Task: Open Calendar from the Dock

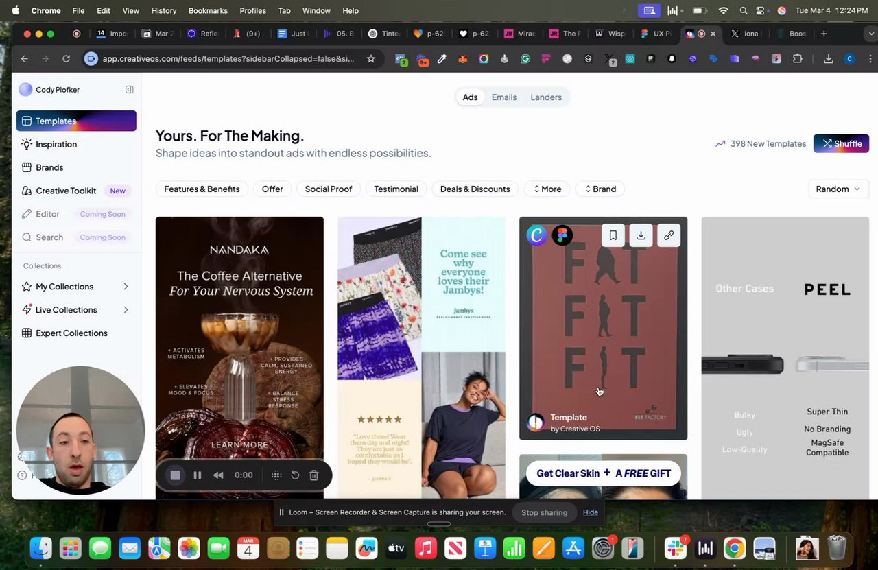Action: [x=248, y=549]
